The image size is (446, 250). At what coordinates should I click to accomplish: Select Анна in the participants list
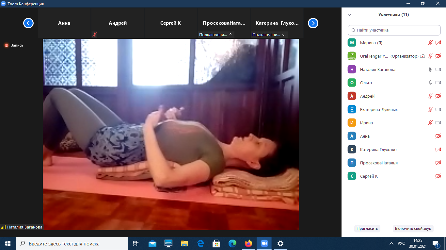click(365, 136)
